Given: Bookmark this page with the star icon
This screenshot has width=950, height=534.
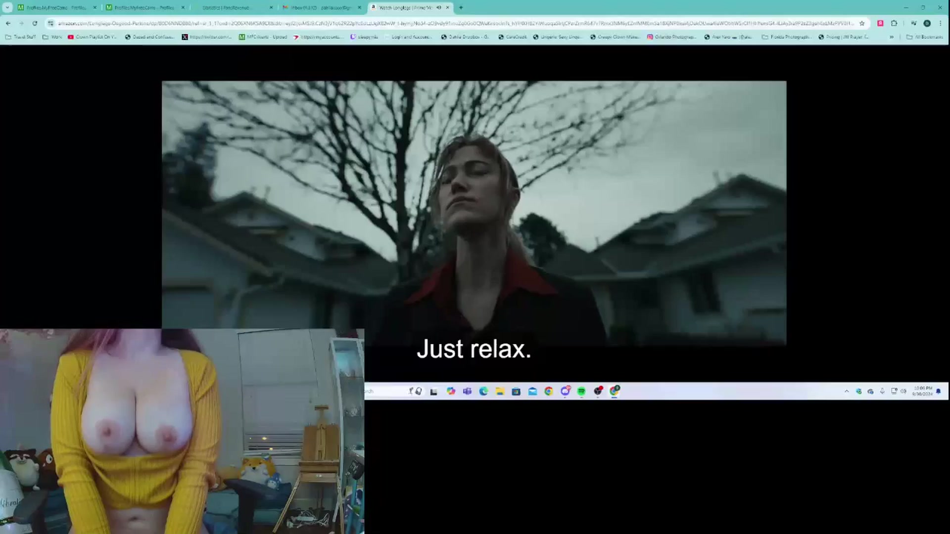Looking at the screenshot, I should point(862,23).
